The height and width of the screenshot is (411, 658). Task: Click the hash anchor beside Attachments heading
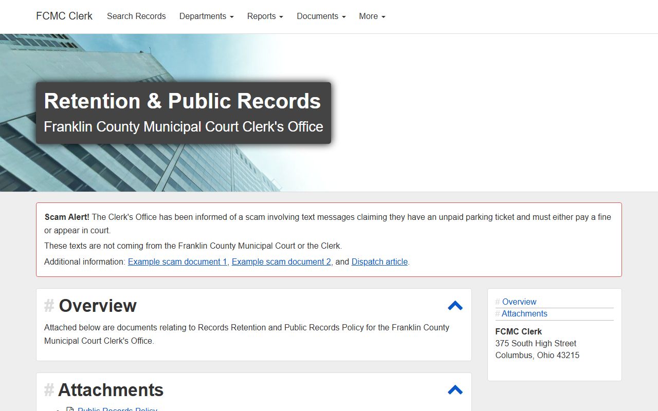[x=49, y=390]
